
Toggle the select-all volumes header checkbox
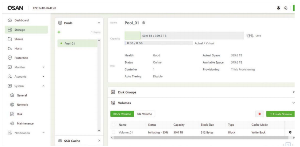tap(114, 125)
